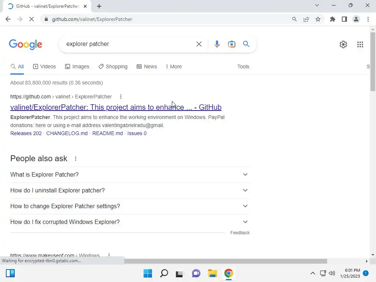Open File Explorer from the taskbar

(213, 273)
